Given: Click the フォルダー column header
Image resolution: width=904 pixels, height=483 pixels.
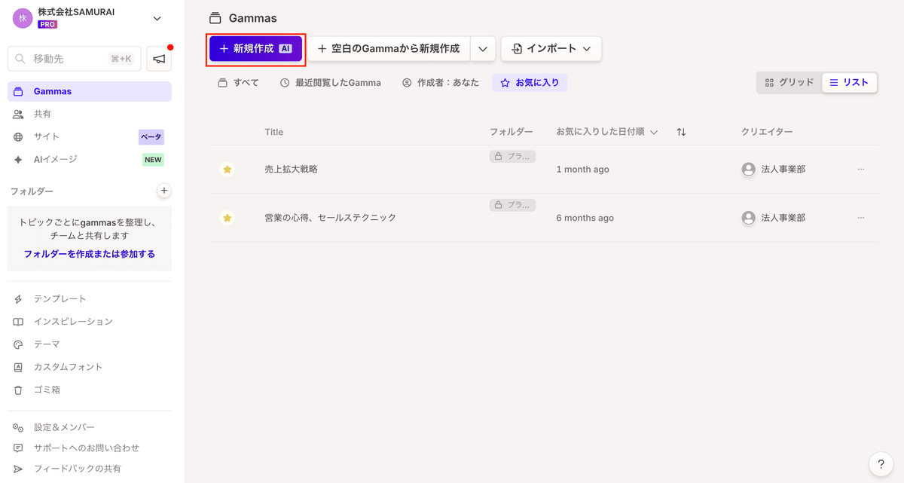Looking at the screenshot, I should 511,132.
